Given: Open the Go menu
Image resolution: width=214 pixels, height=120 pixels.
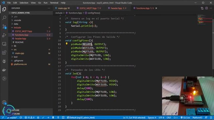Looking at the screenshot, I should [x=39, y=3].
